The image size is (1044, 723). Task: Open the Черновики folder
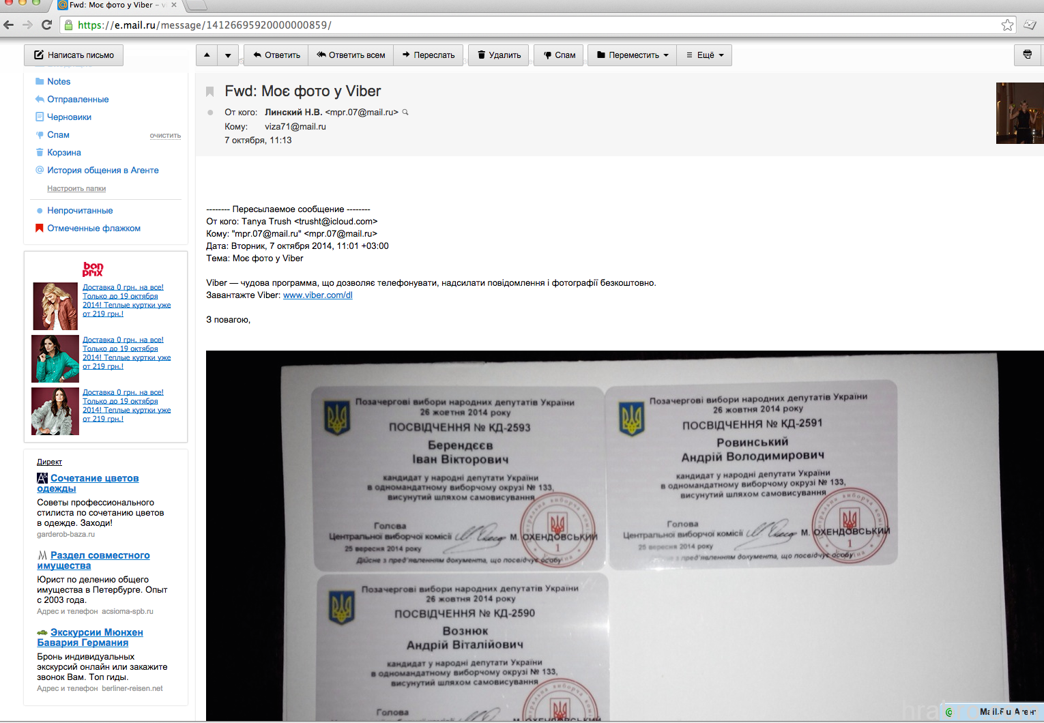click(69, 117)
